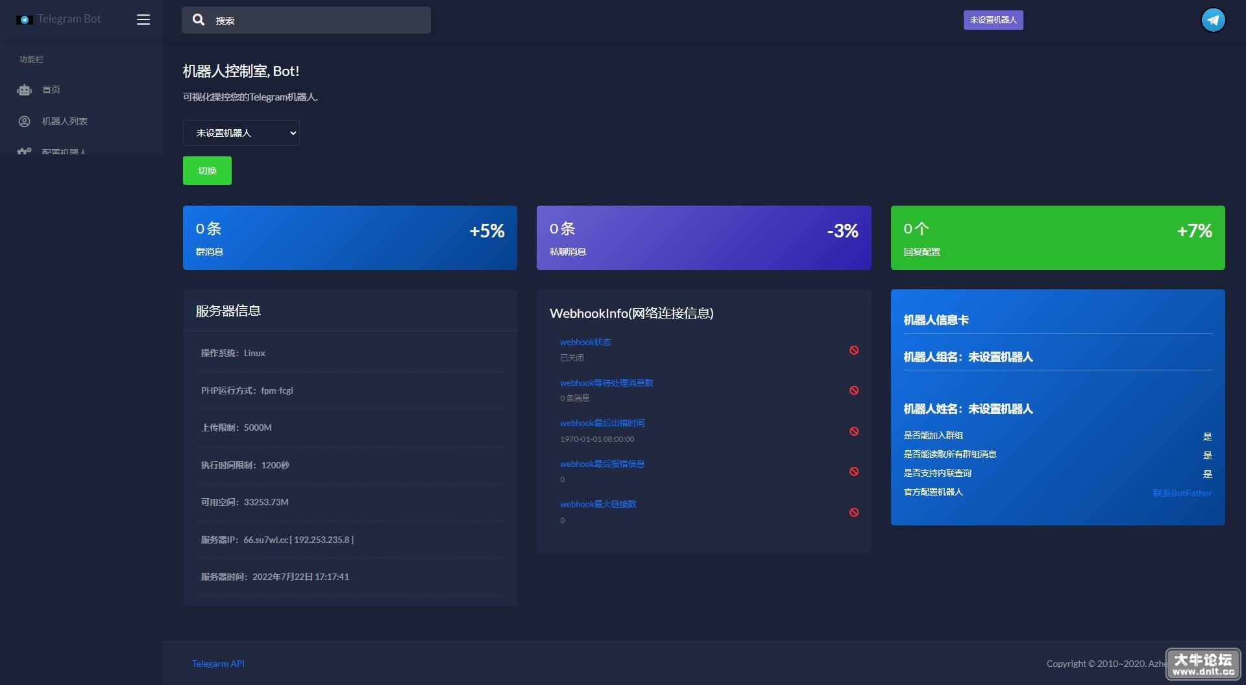Click the webhook状态 link
Viewport: 1246px width, 685px height.
(585, 342)
